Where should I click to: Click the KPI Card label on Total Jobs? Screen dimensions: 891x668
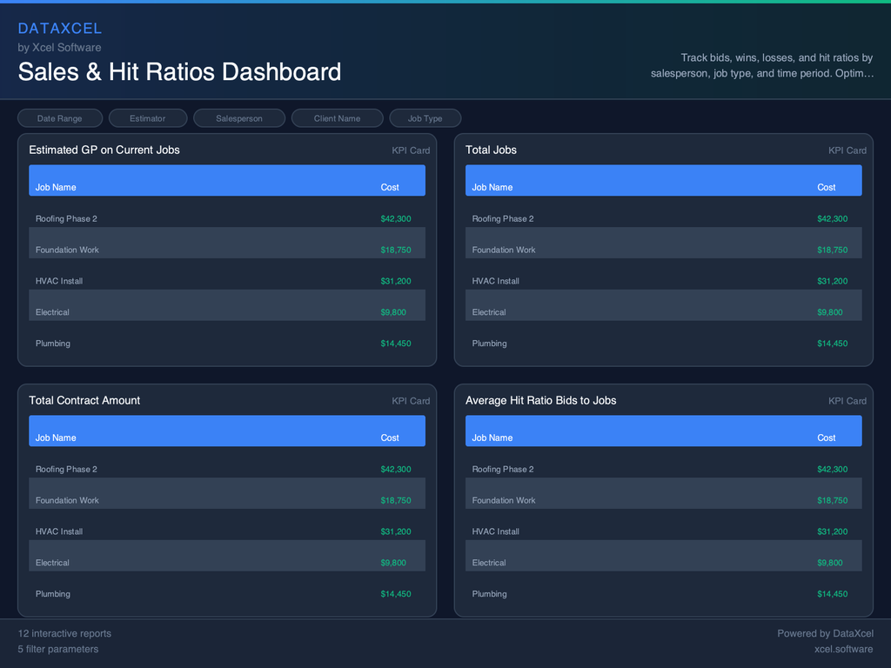pyautogui.click(x=847, y=150)
